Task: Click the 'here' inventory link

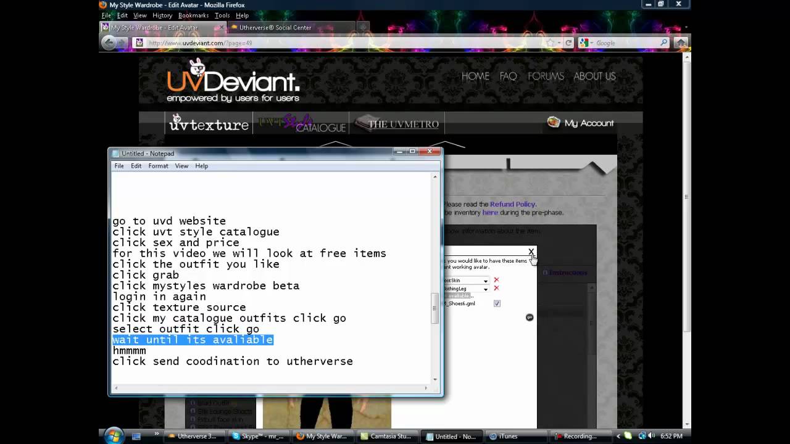Action: click(x=490, y=212)
